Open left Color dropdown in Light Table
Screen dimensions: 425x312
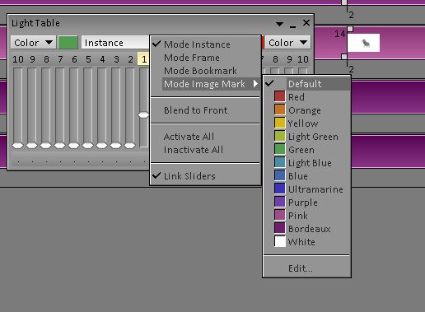(33, 43)
